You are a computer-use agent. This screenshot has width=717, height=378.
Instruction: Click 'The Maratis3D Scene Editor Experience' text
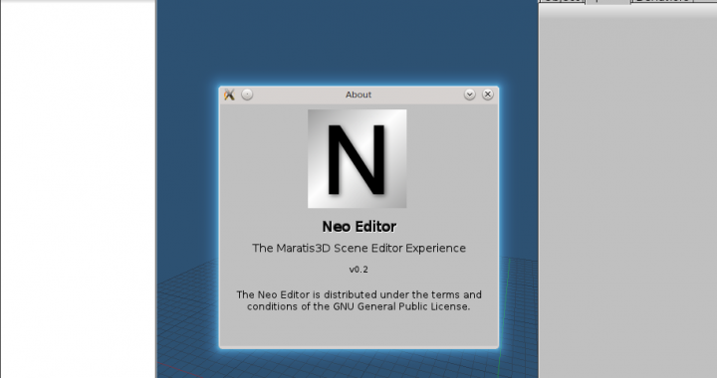(x=358, y=248)
